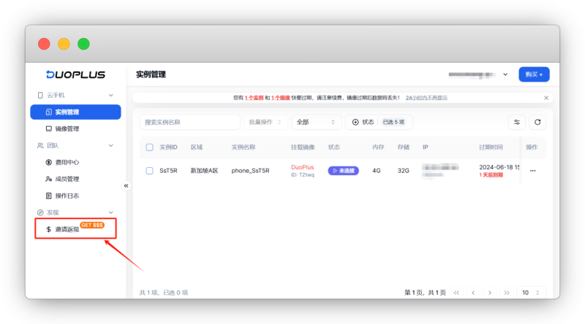The height and width of the screenshot is (324, 585).
Task: Collapse sidebar with double-chevron icon
Action: (126, 185)
